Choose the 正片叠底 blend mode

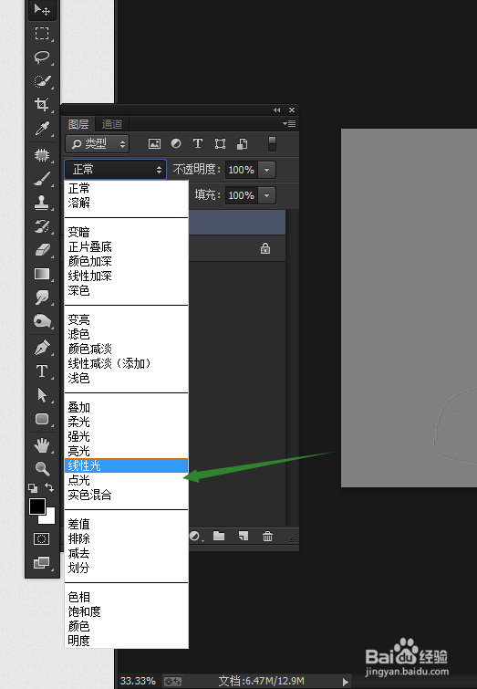[x=126, y=246]
